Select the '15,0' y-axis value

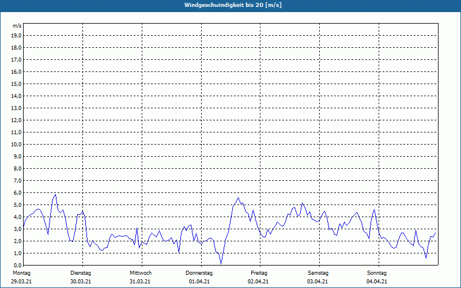17,84
